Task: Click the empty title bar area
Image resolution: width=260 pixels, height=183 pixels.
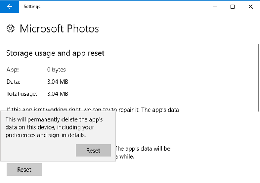Action: tap(126, 7)
